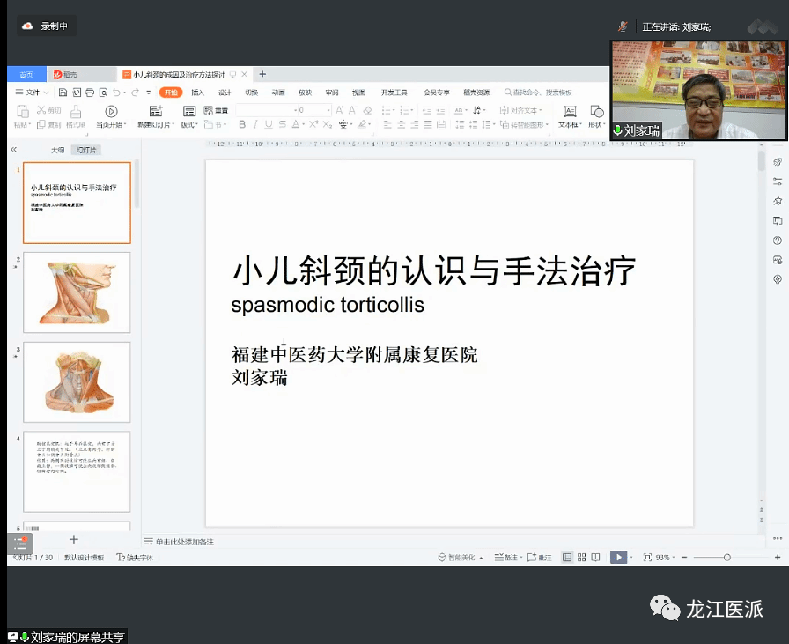Click the Undo arrow icon
Viewport: 789px width, 644px height.
(116, 93)
